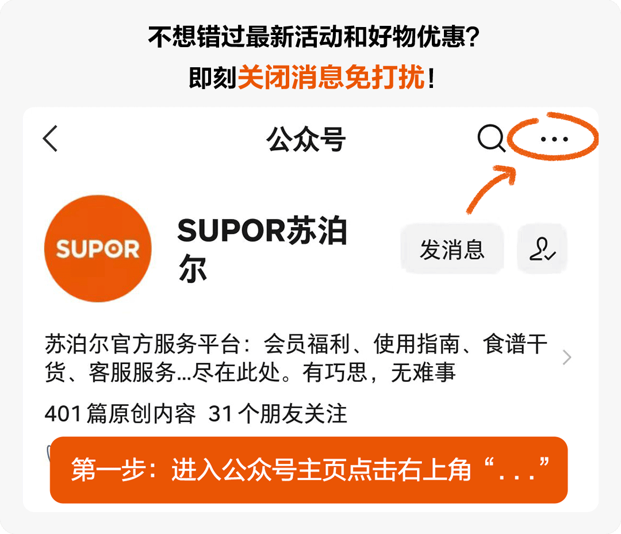Click the exclamation mark ending the orange phrase

[x=431, y=78]
